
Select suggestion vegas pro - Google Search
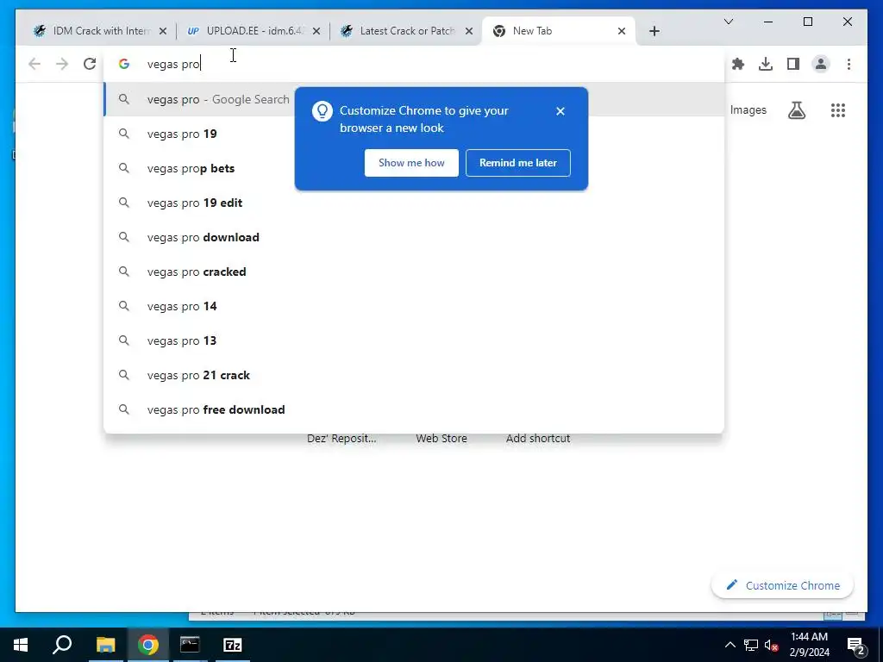click(414, 100)
